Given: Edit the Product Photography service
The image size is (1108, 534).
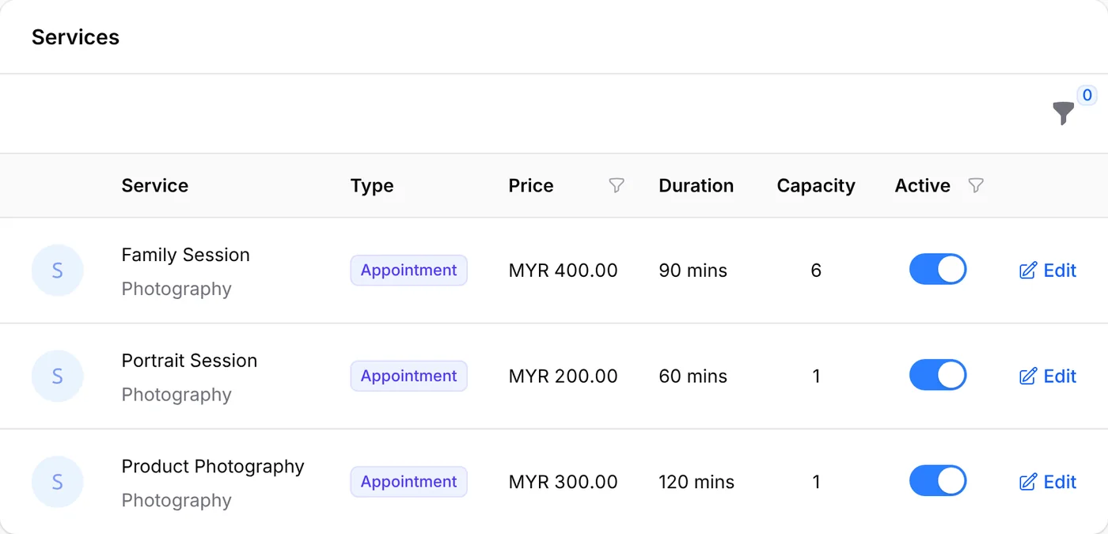Looking at the screenshot, I should pos(1048,482).
